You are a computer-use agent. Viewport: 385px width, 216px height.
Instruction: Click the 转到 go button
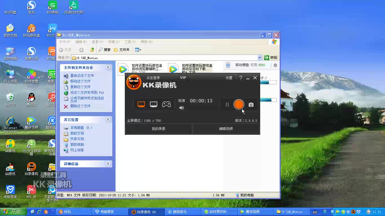click(271, 58)
